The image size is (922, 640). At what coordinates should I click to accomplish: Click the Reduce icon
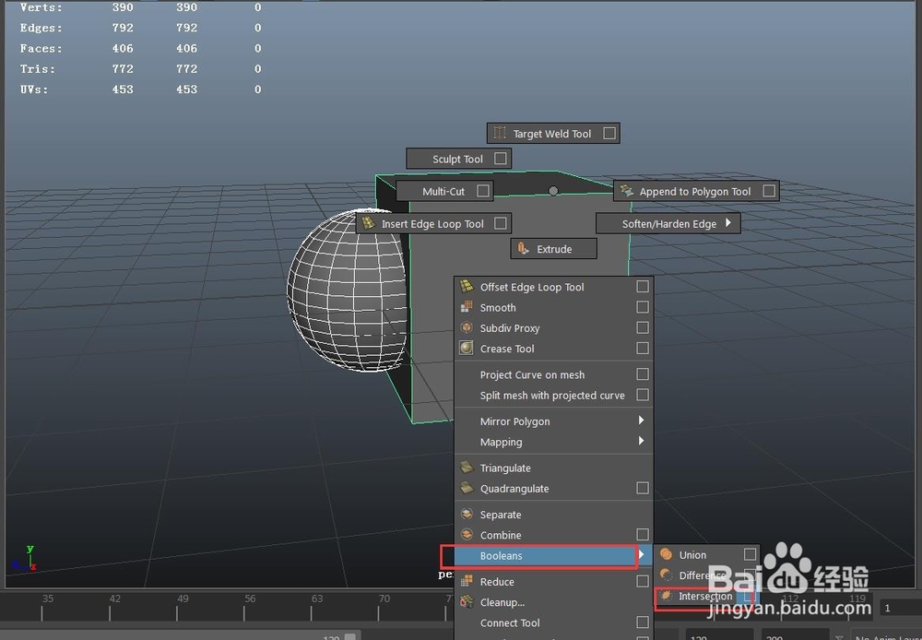tap(467, 581)
